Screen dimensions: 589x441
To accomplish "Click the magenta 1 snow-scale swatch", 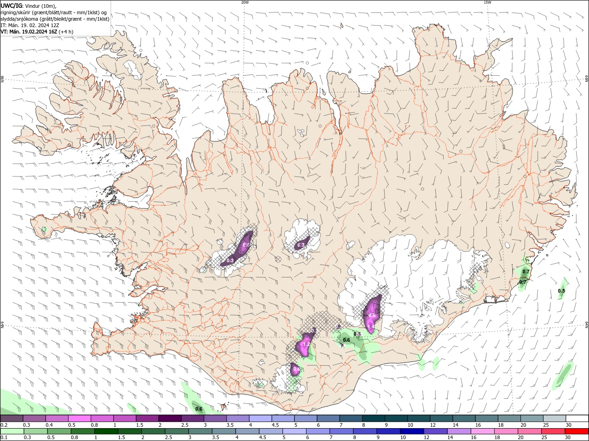I will [125, 418].
